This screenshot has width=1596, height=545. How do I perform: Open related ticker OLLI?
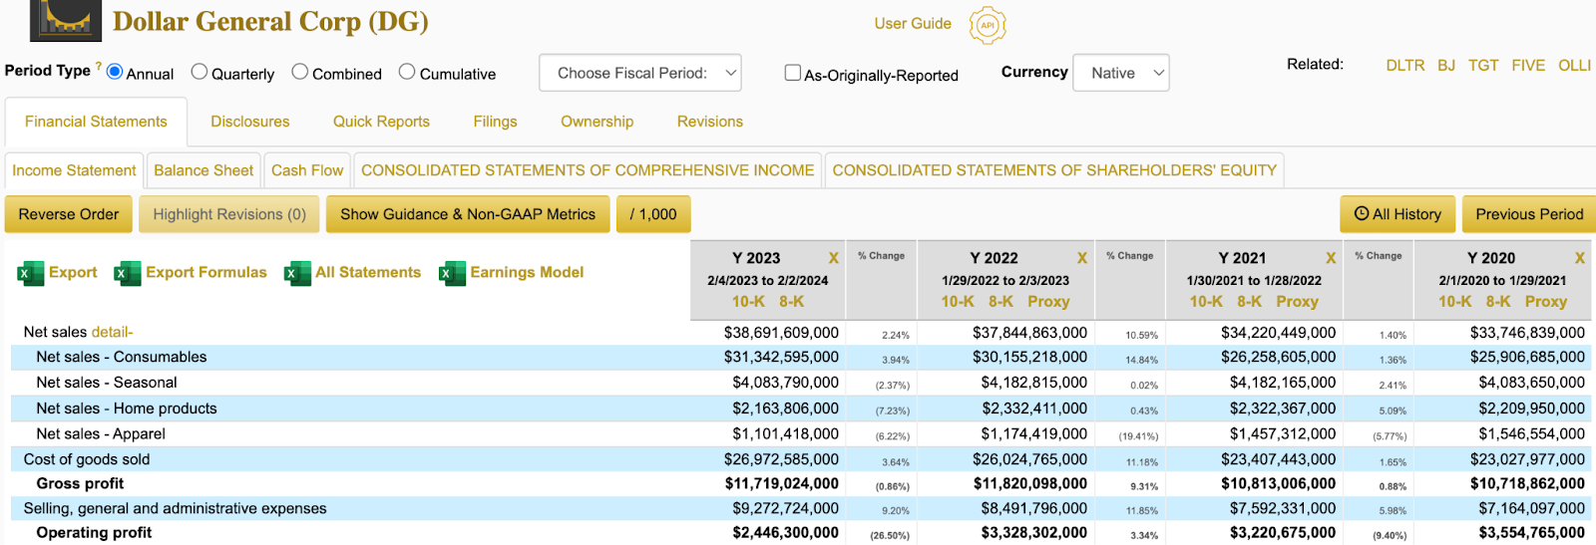tap(1574, 66)
